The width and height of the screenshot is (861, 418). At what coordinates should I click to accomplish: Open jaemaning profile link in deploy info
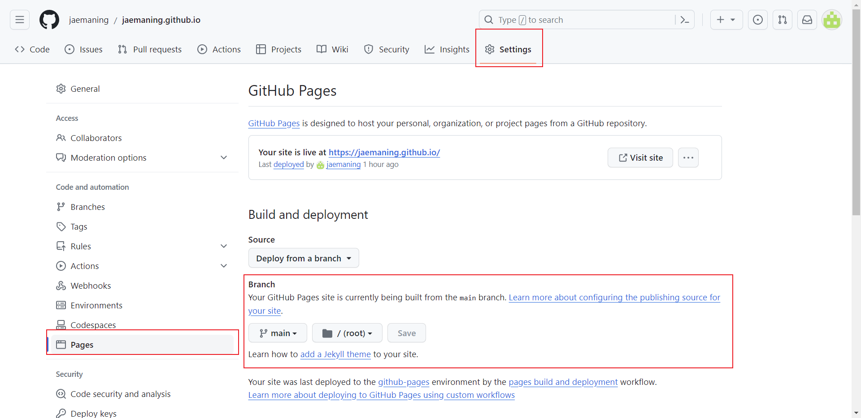click(x=344, y=164)
